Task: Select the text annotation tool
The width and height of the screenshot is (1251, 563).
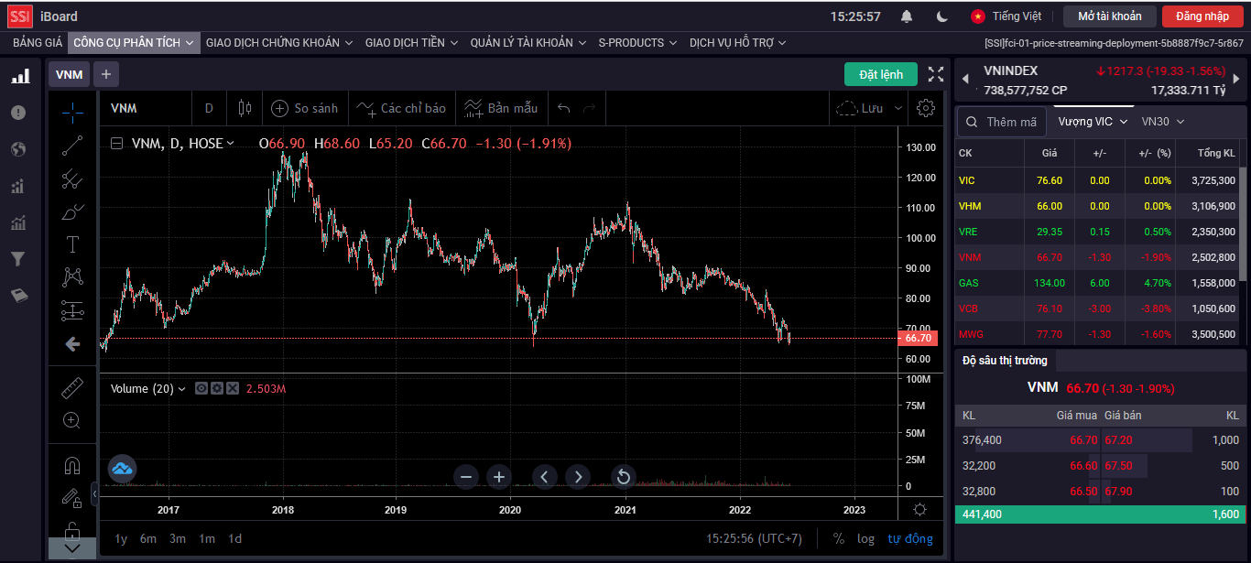Action: (x=72, y=244)
